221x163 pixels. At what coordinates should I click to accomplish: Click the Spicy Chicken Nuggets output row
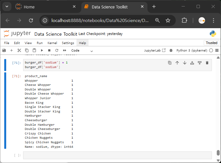coord(49,142)
